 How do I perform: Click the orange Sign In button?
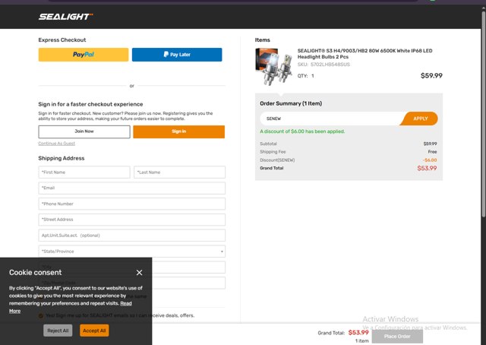point(179,131)
